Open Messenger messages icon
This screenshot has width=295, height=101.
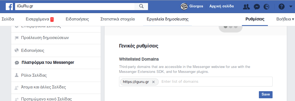click(257, 7)
